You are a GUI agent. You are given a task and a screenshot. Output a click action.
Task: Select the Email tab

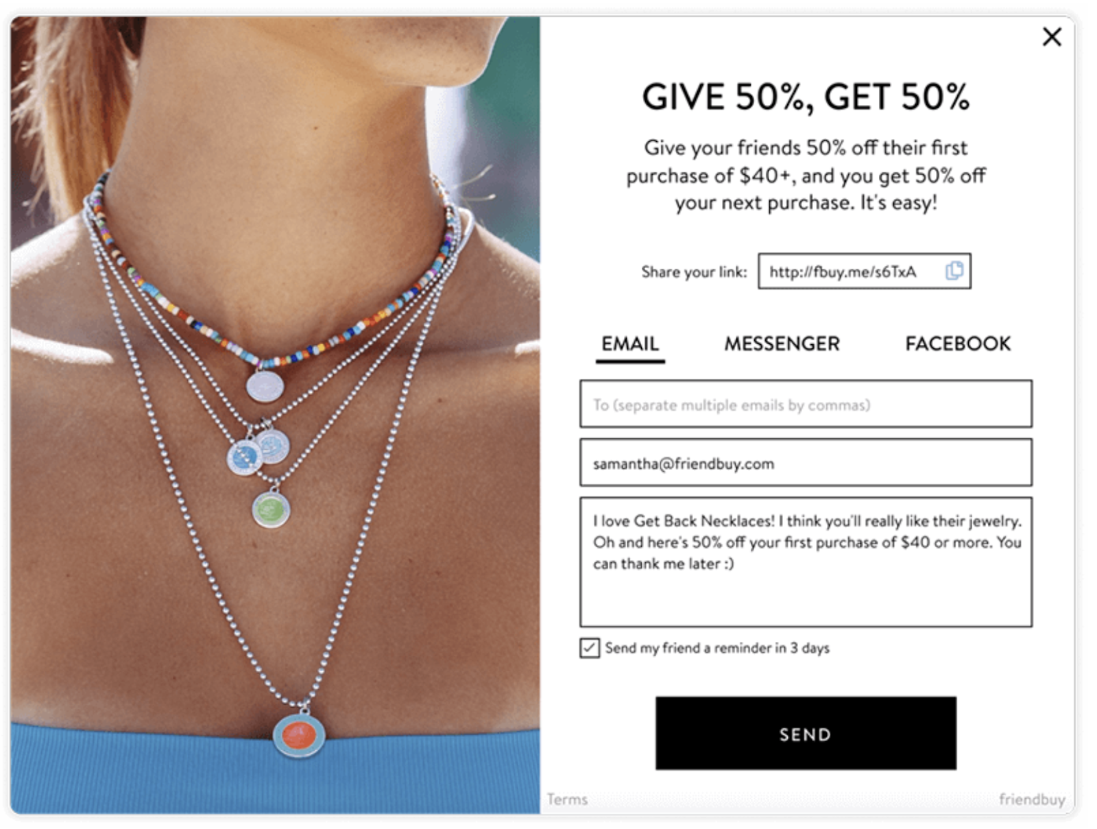pos(630,344)
